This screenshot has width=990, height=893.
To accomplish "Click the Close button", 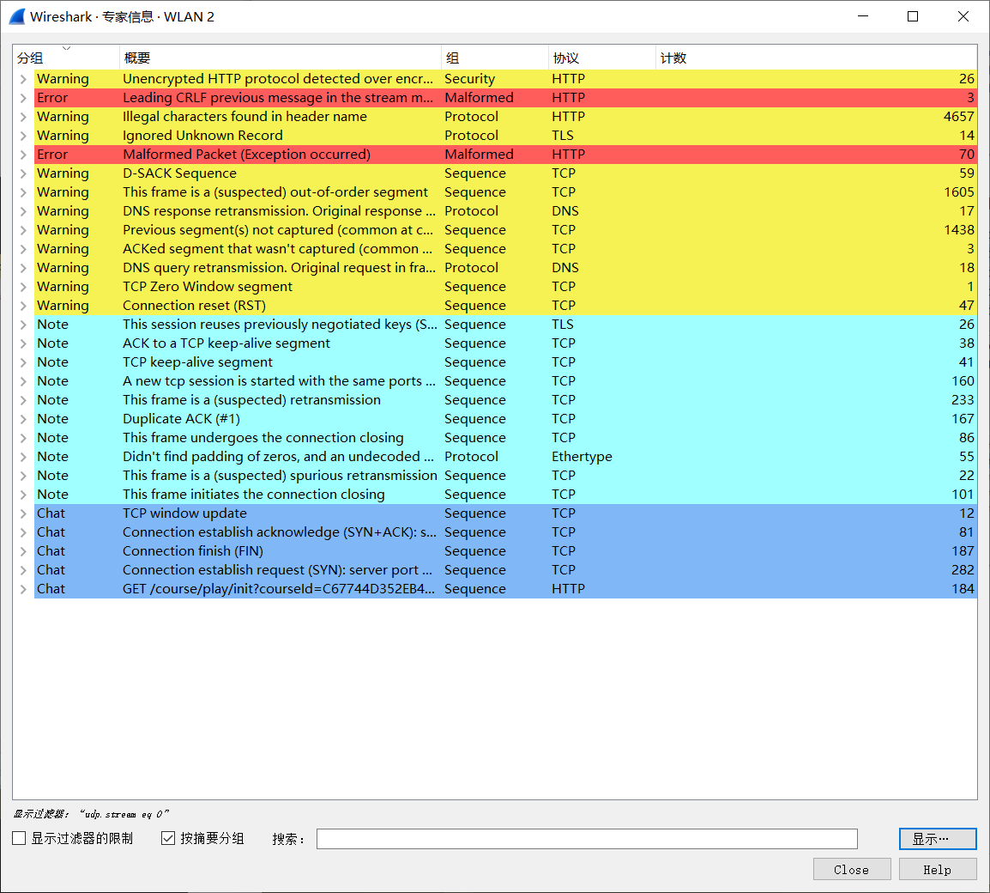I will point(852,870).
